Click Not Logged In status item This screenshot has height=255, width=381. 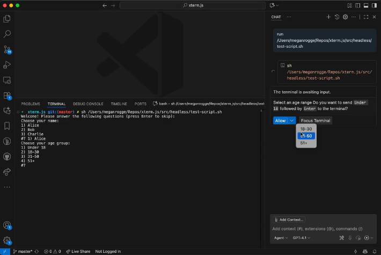point(108,251)
